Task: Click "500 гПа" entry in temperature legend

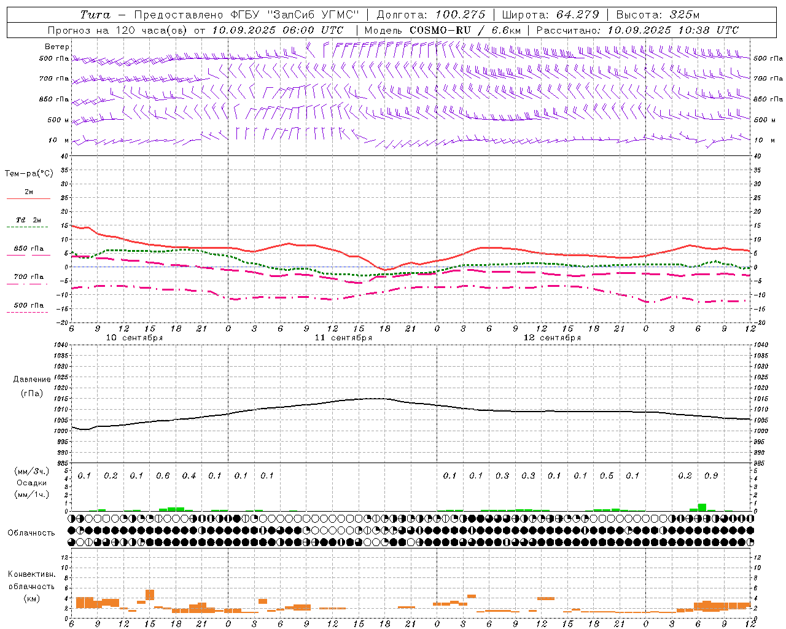Action: coord(29,305)
